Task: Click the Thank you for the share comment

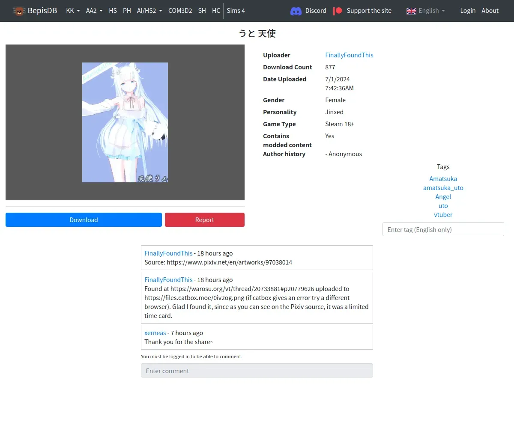Action: 179,342
